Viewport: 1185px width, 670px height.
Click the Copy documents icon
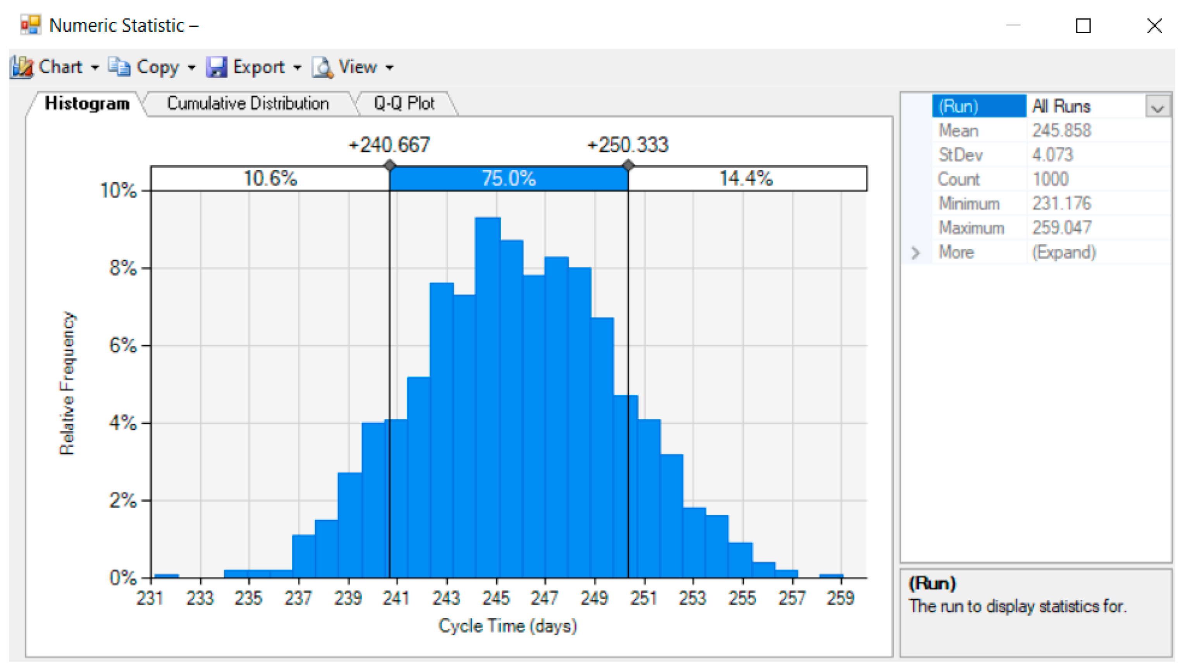119,67
